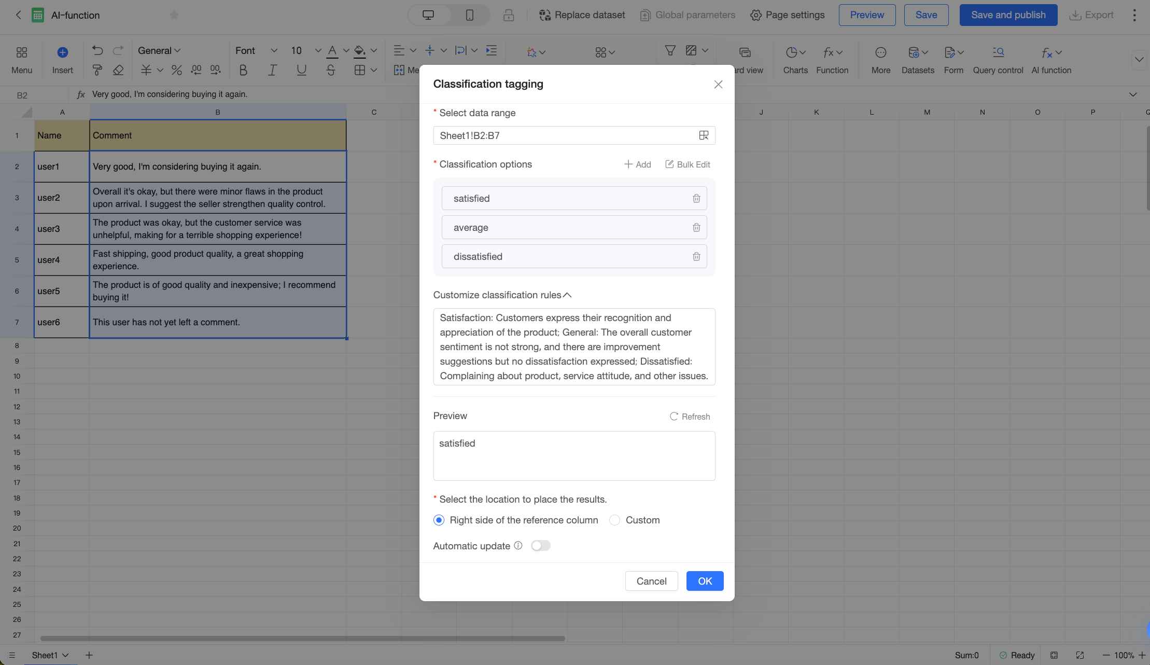1150x665 pixels.
Task: Select 'Right side of the reference column' radio
Action: 439,520
